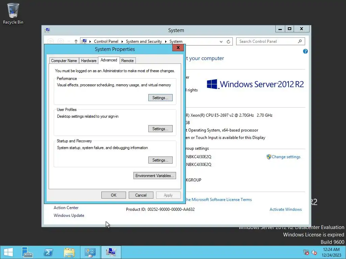The width and height of the screenshot is (346, 259).
Task: Expand the arrow before Control Panel breadcrumb
Action: point(90,41)
